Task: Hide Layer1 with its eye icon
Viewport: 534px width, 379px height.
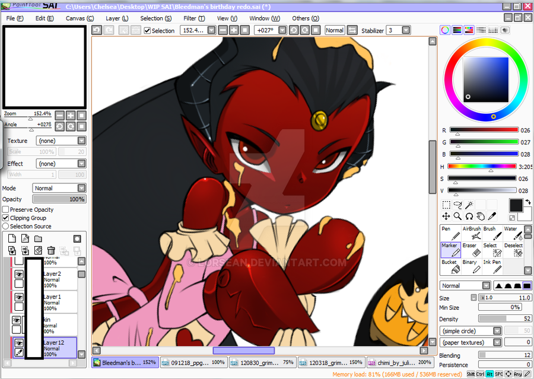Action: click(19, 297)
